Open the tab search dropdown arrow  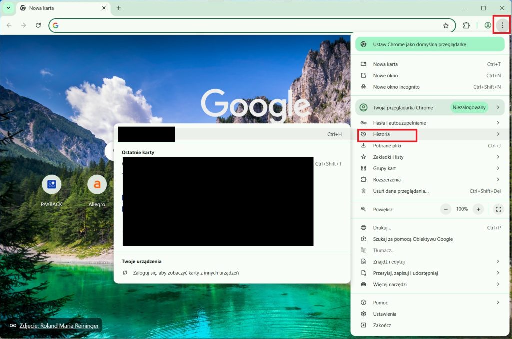click(x=8, y=8)
